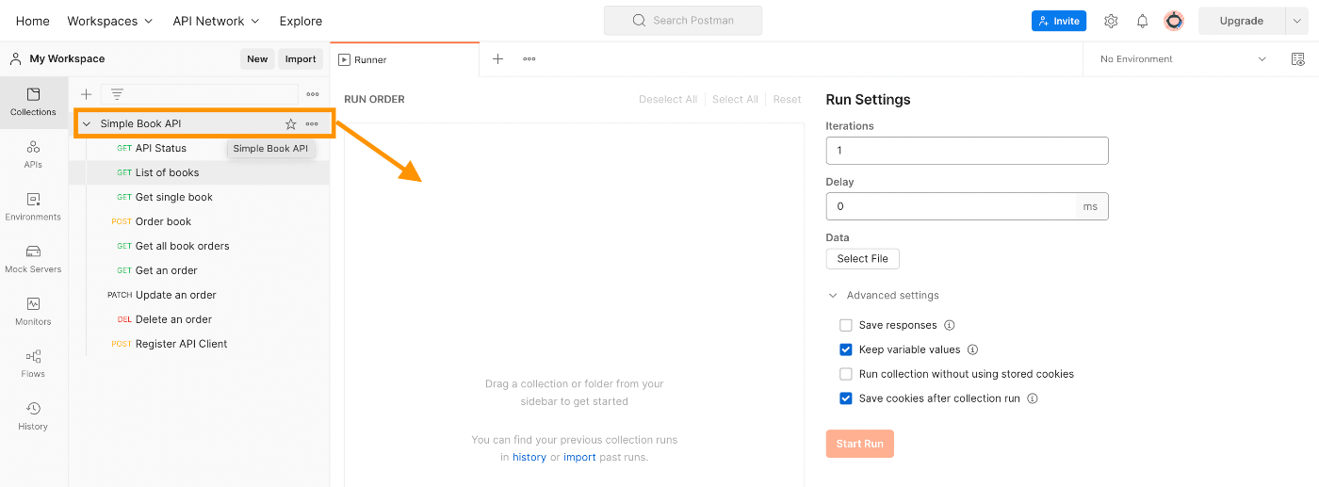The width and height of the screenshot is (1319, 487).
Task: Click the Search Postman box
Action: 683,21
